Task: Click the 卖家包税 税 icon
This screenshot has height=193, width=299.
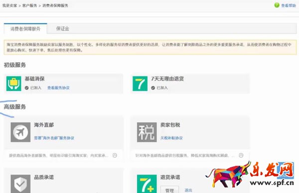Action: pyautogui.click(x=147, y=132)
